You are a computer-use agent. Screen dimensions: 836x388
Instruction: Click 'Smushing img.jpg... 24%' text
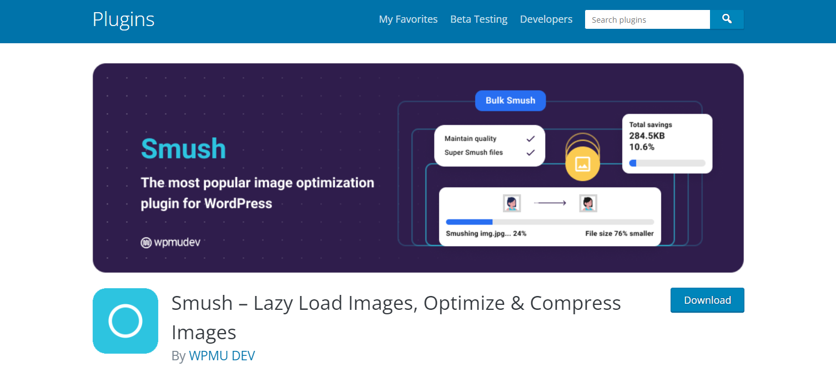point(486,233)
